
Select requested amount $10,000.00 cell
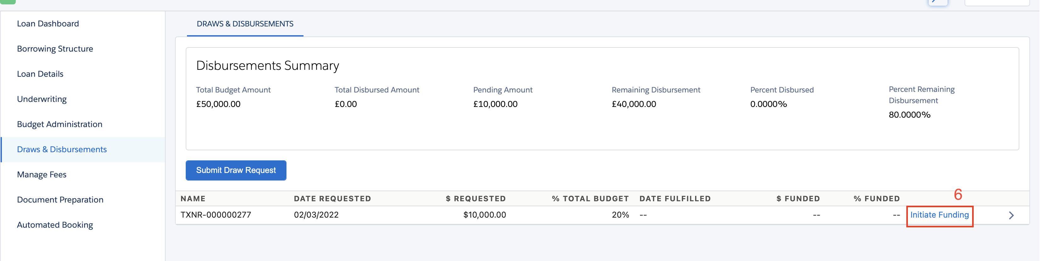tap(484, 215)
